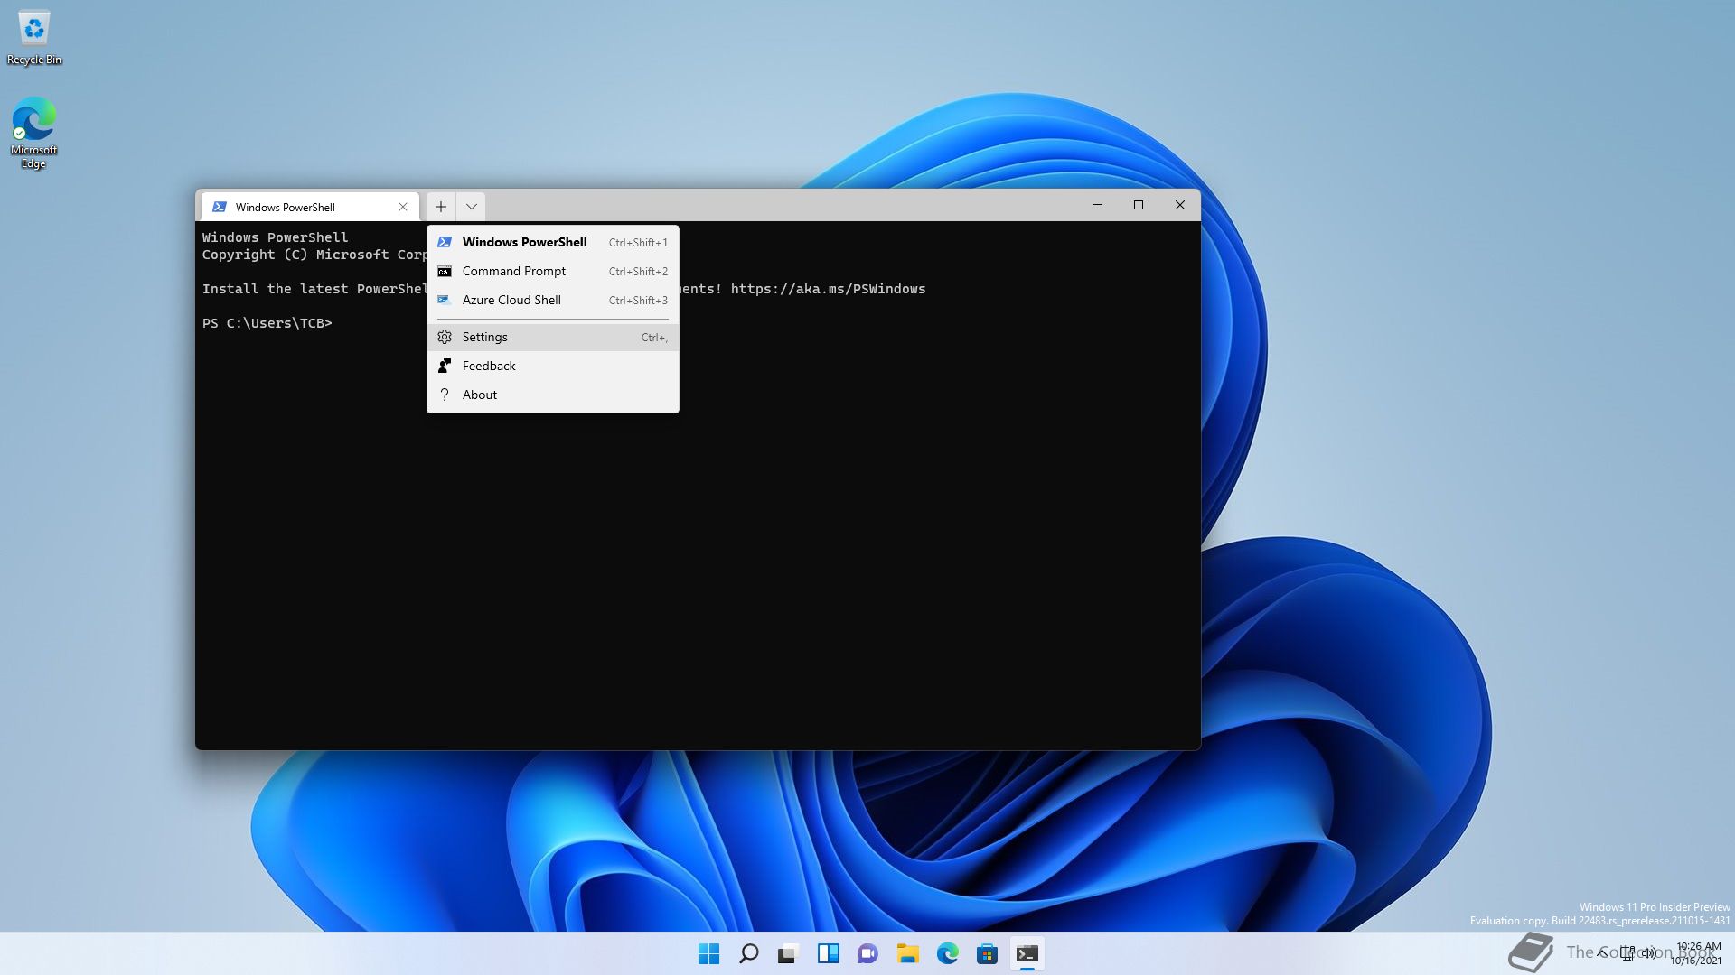Choose Command Prompt from dropdown menu
Image resolution: width=1735 pixels, height=975 pixels.
pyautogui.click(x=513, y=271)
